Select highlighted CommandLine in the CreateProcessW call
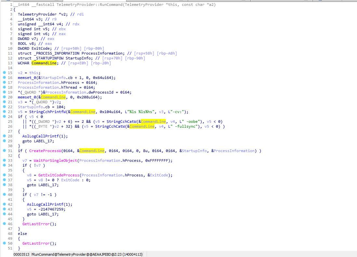 92,151
